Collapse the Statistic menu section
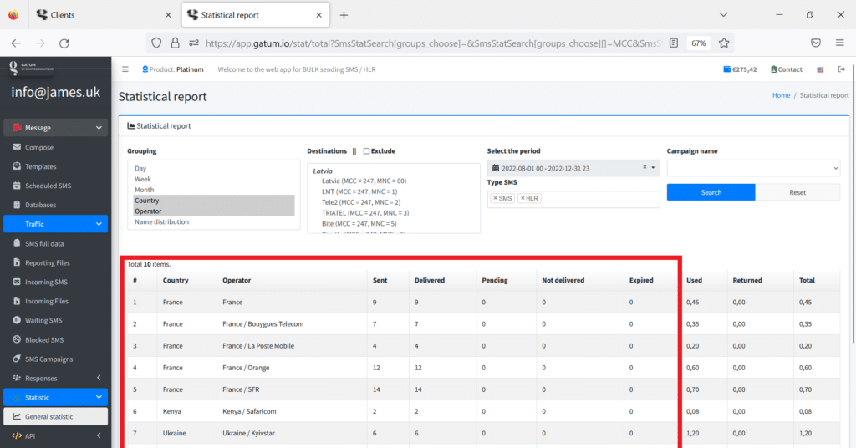Image resolution: width=856 pixels, height=448 pixels. (56, 397)
